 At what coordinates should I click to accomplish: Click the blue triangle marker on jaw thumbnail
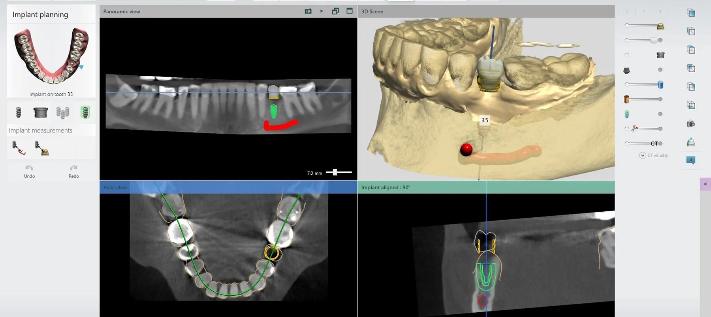[x=81, y=67]
